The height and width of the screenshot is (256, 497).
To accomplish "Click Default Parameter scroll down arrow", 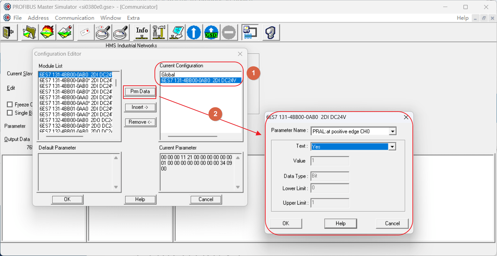I will click(x=116, y=187).
